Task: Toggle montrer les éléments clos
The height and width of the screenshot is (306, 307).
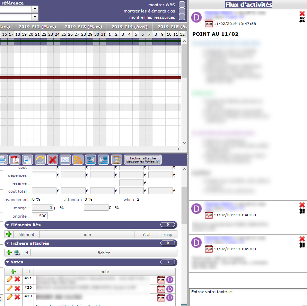Action: (182, 11)
